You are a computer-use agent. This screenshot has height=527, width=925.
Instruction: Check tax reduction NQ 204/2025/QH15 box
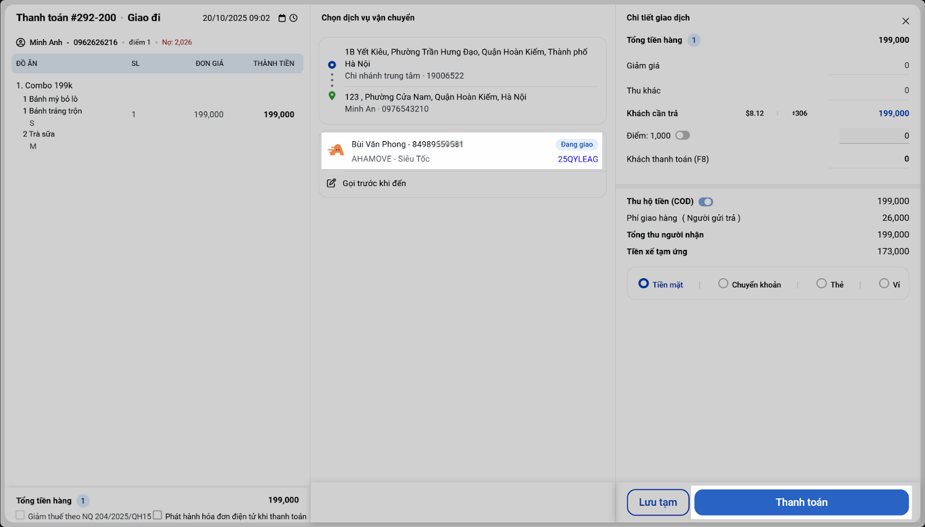(x=20, y=515)
